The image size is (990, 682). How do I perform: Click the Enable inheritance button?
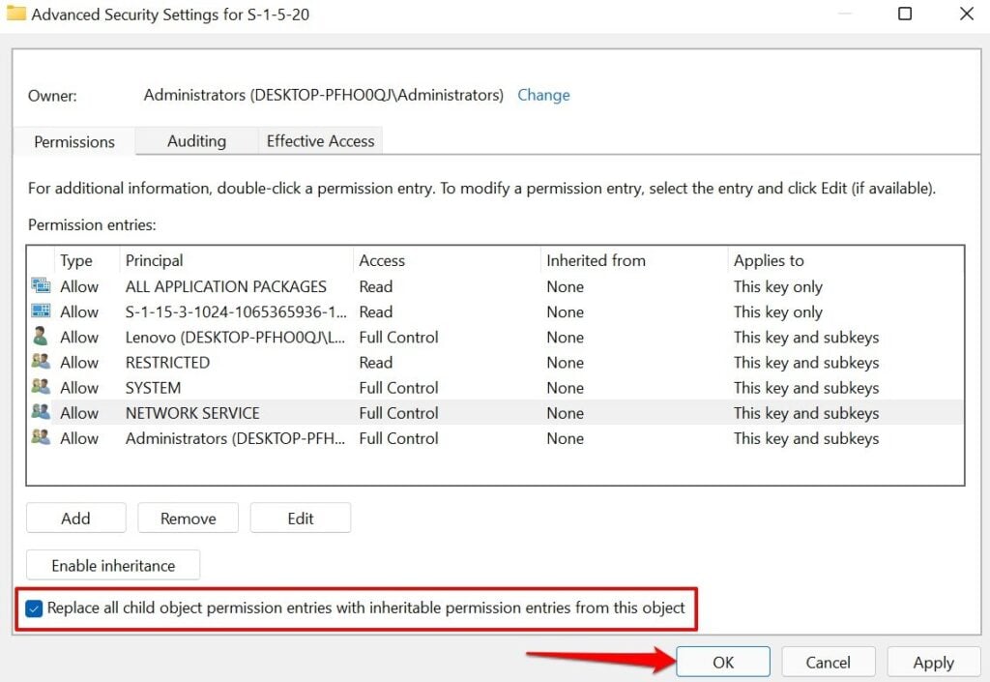(x=113, y=566)
